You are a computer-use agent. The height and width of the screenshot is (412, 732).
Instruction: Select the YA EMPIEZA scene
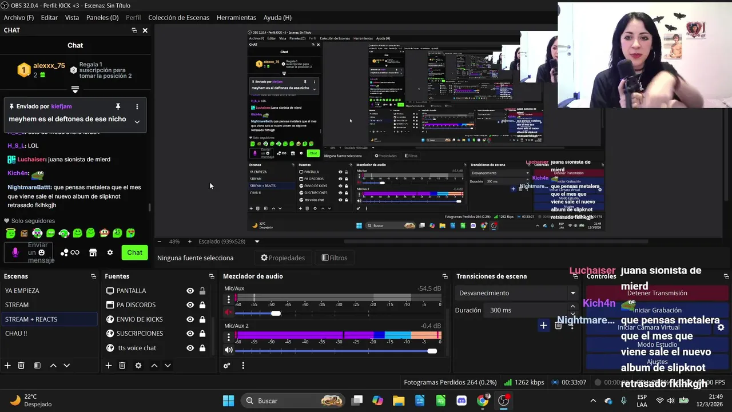(49, 291)
